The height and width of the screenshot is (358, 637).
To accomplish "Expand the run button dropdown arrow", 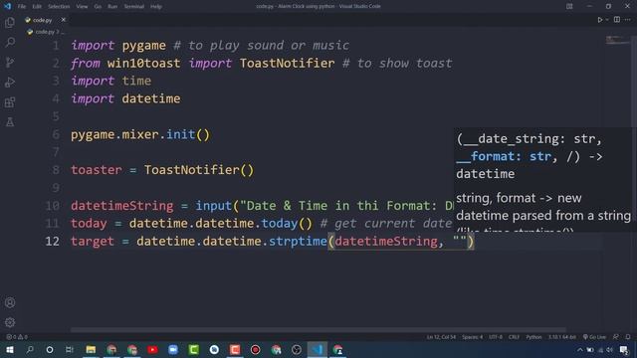I will [607, 20].
